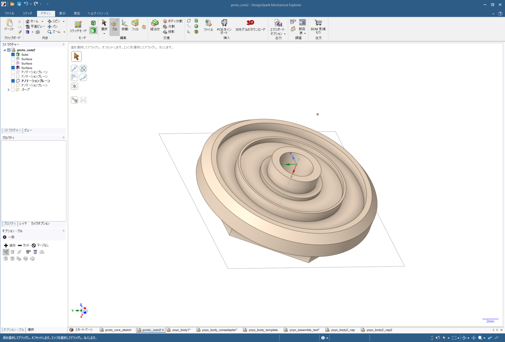Click the カット (Cut) pull option
The width and height of the screenshot is (505, 342).
tap(24, 245)
